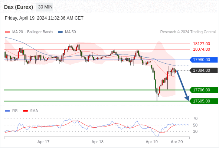Click the Research © 2024 Trading Central credit
The image size is (219, 148).
[x=188, y=32]
